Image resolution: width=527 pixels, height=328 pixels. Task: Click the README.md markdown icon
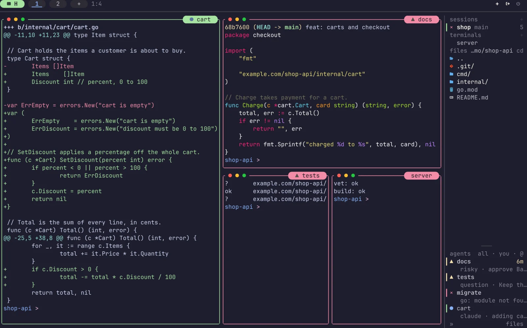point(452,98)
